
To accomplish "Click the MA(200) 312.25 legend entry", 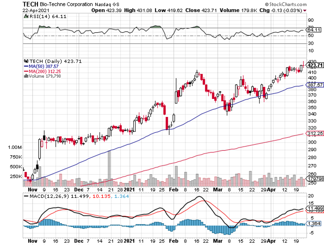I will coord(43,71).
